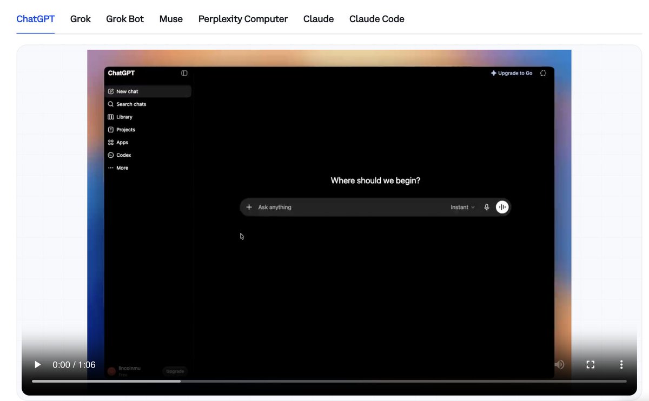Play the ChatGPT demo video
This screenshot has height=401, width=649.
click(x=37, y=365)
